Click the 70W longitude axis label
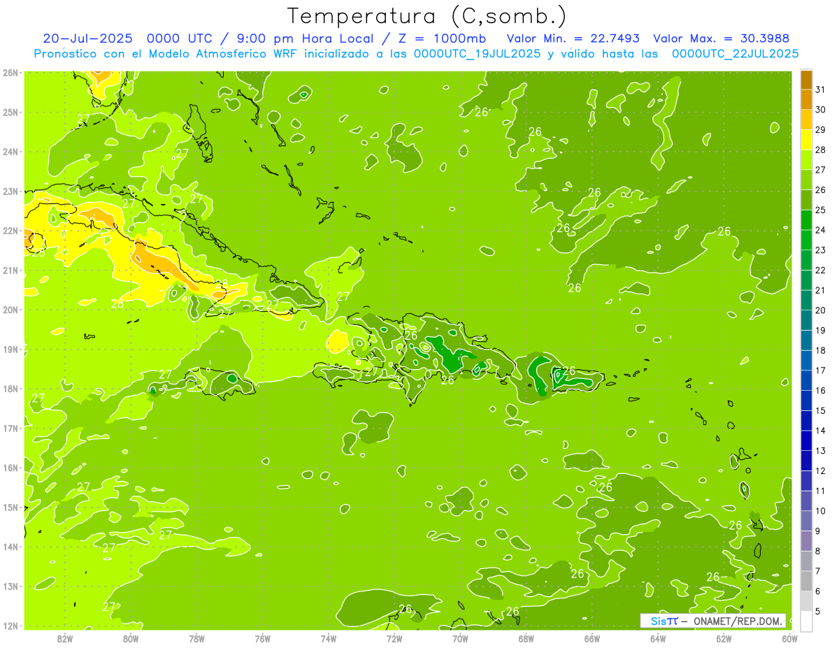Image resolution: width=839 pixels, height=648 pixels. point(460,638)
